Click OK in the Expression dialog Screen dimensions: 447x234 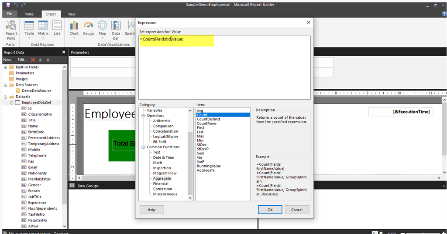click(x=270, y=210)
